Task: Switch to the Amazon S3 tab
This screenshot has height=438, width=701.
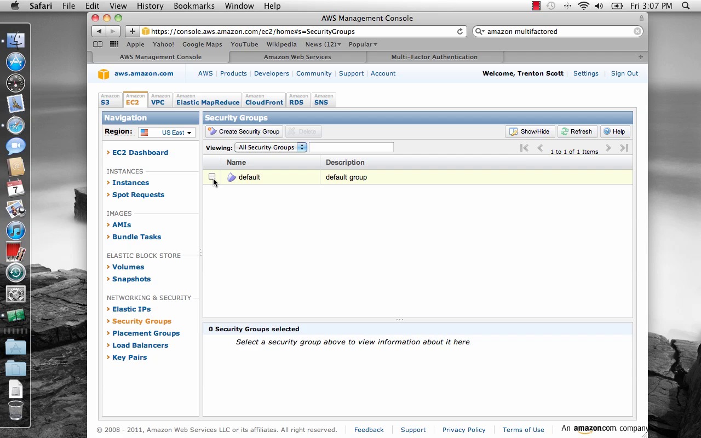Action: pyautogui.click(x=110, y=100)
